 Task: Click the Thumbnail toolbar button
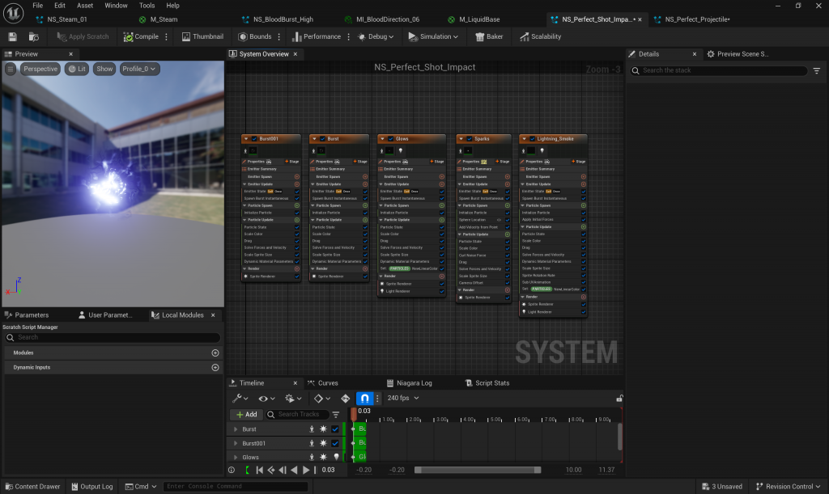click(202, 36)
